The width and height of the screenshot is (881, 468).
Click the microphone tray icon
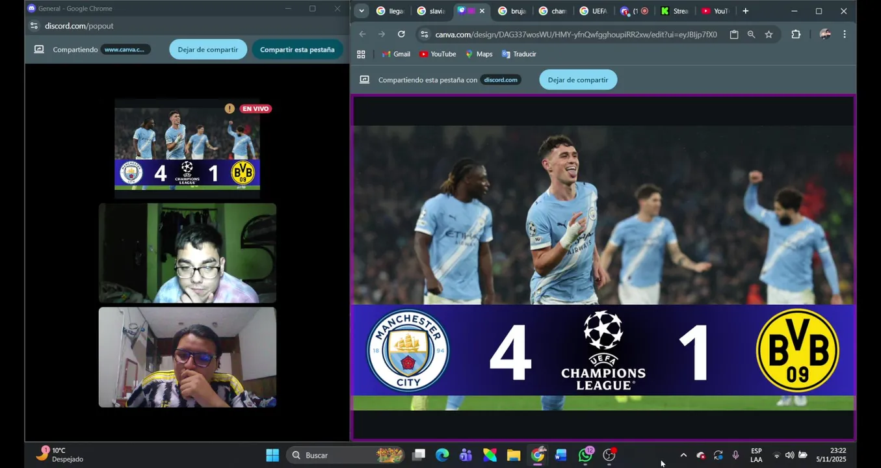point(735,455)
